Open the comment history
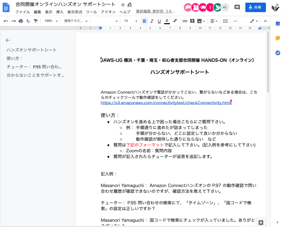 pos(237,7)
